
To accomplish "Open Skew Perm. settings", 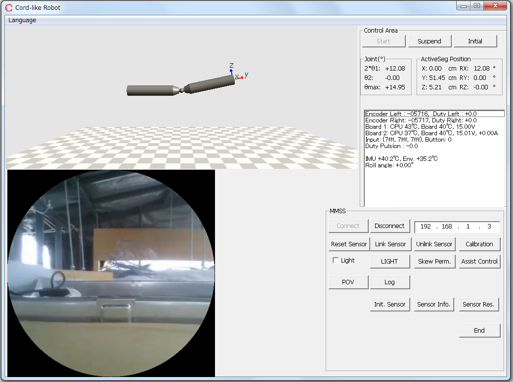I will [x=434, y=262].
